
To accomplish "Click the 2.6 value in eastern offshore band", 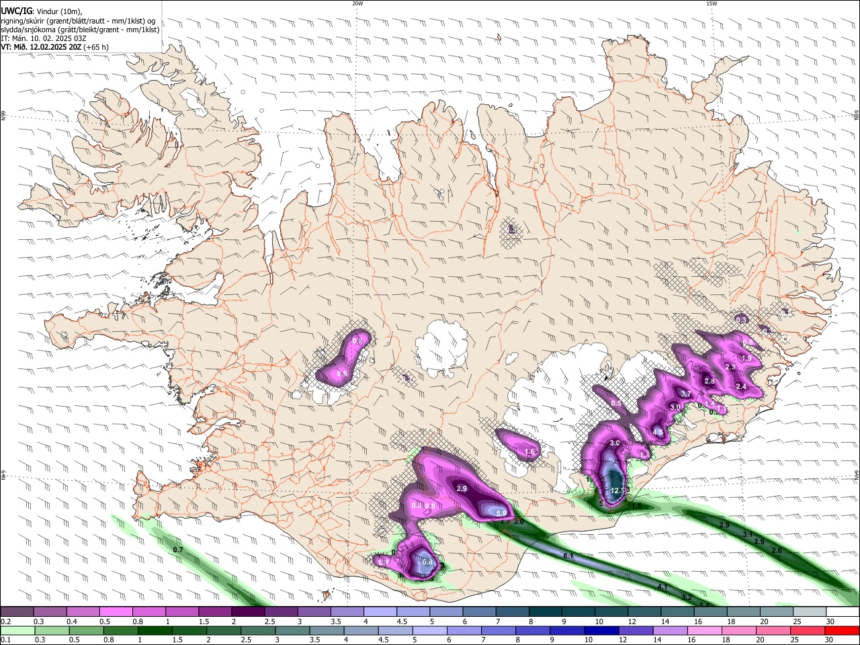I will pyautogui.click(x=777, y=550).
